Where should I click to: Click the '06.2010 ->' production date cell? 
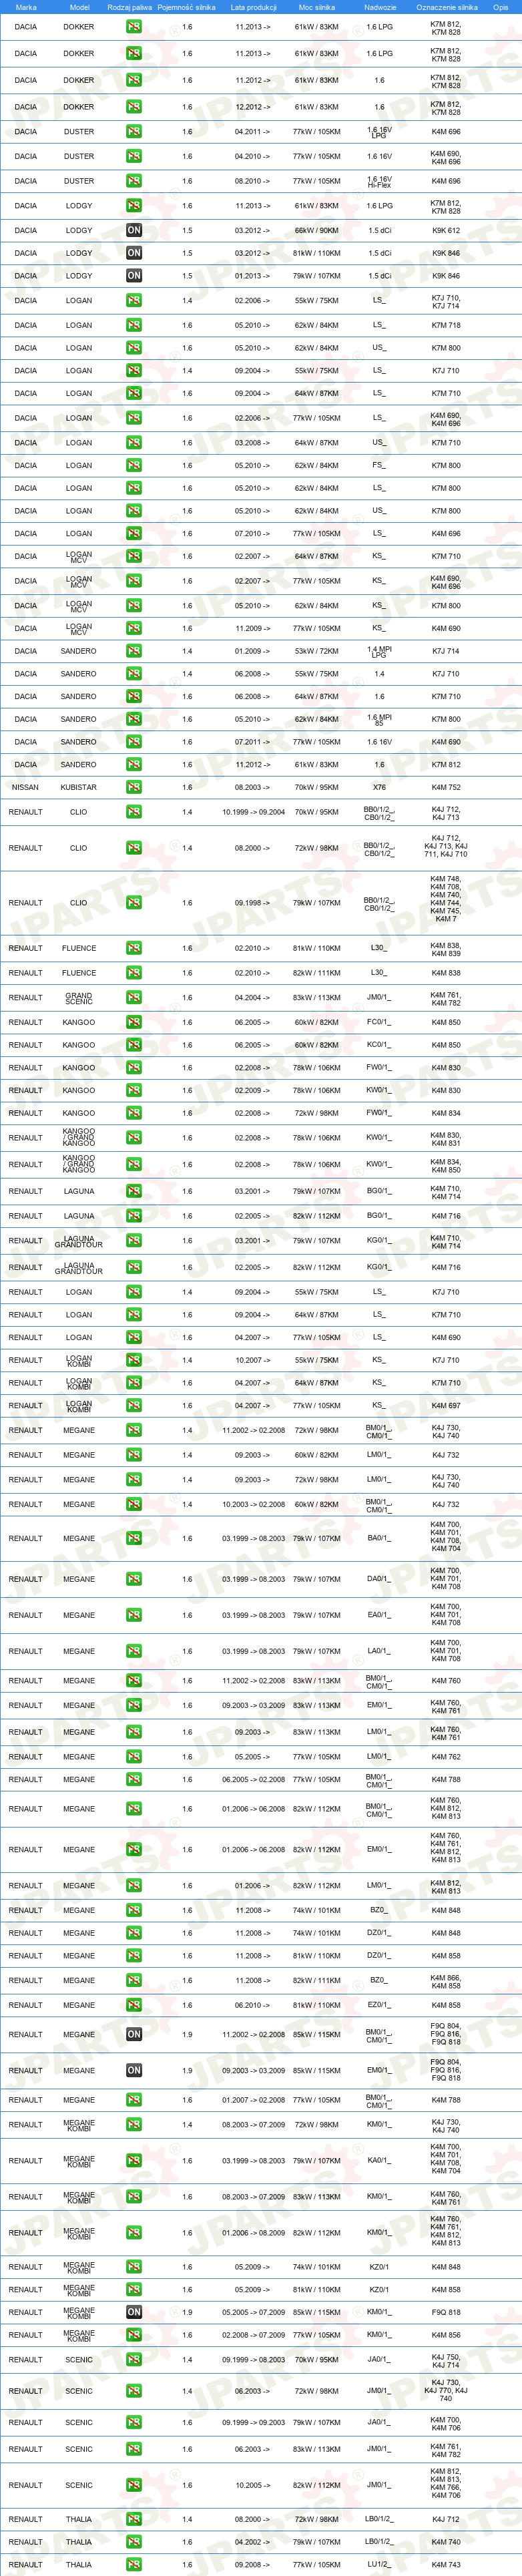tap(252, 2005)
